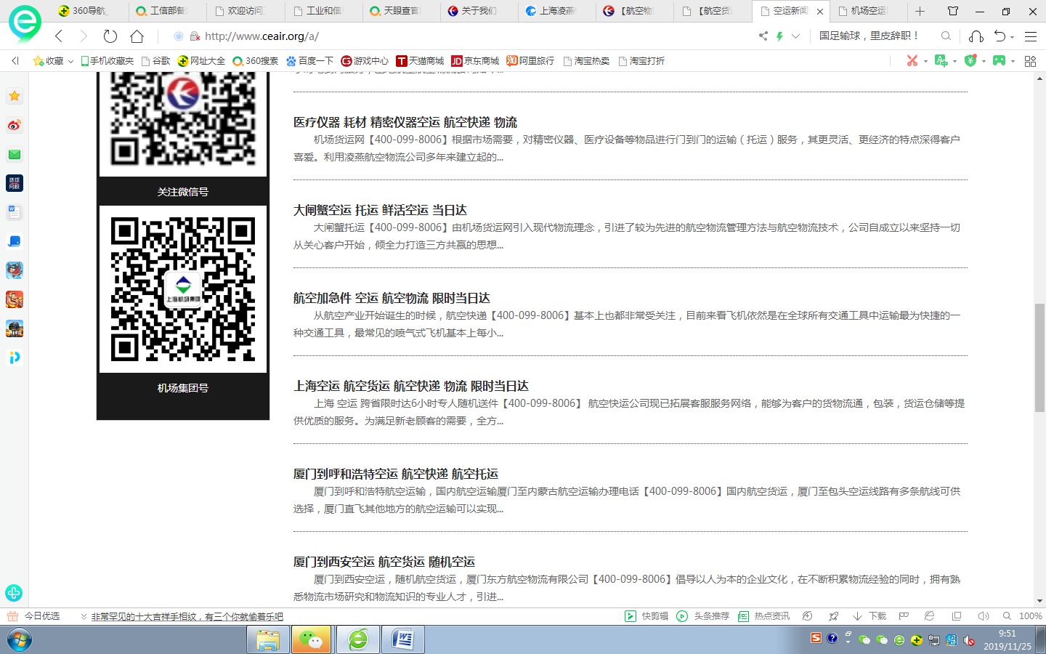
Task: Switch to the 工信部备 tab
Action: [x=167, y=11]
